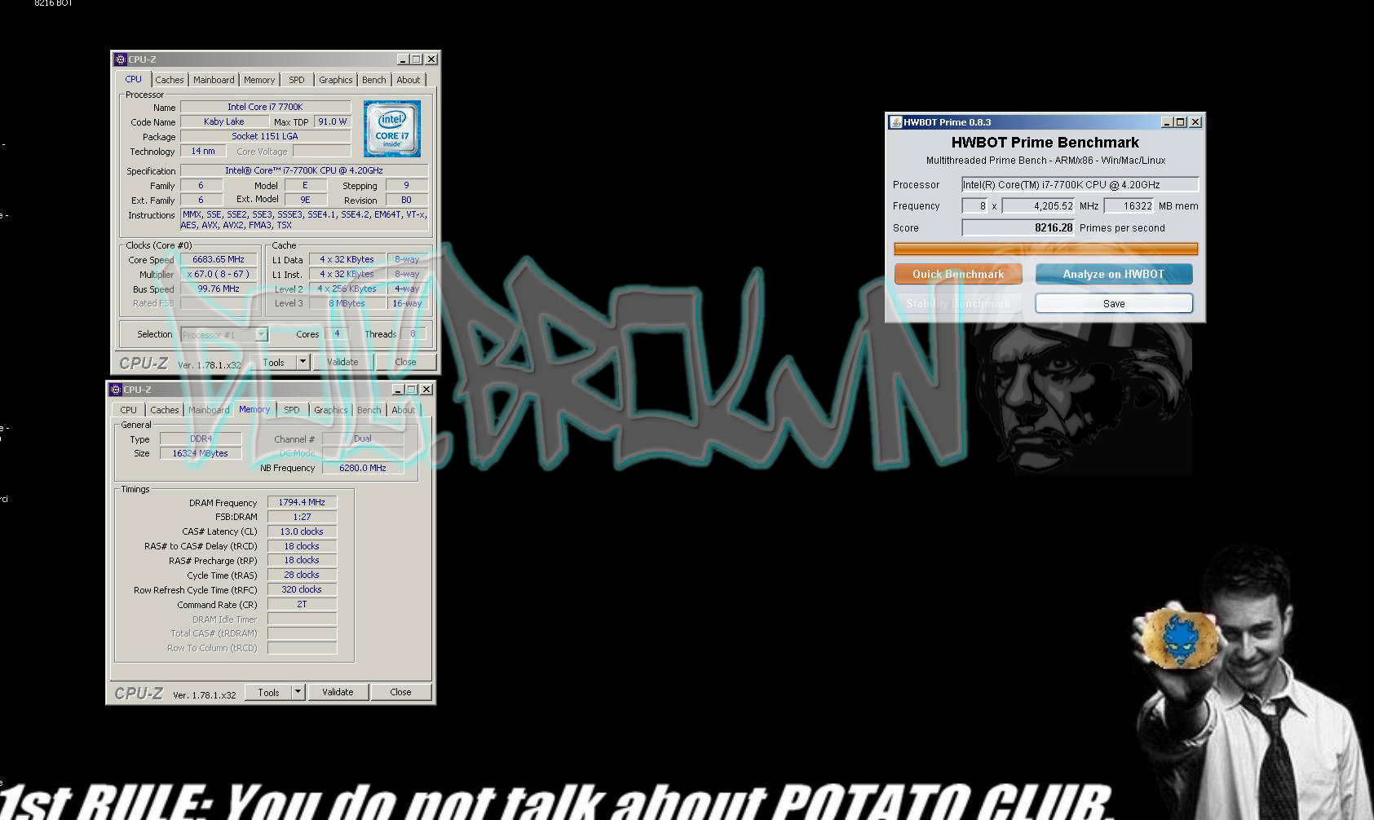Screen dimensions: 1374x820
Task: Close the HWBOT Prime window
Action: 1195,122
